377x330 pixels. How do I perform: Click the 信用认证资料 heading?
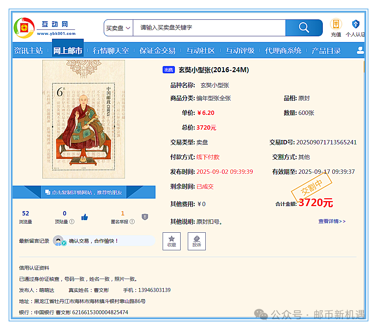(34, 268)
